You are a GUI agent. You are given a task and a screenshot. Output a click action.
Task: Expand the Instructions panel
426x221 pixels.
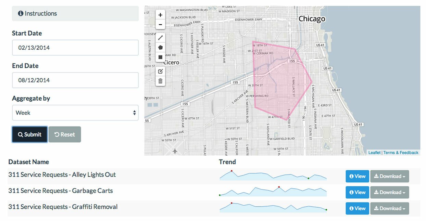pos(75,14)
